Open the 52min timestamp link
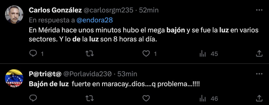The height and width of the screenshot is (105, 269). (x=149, y=10)
